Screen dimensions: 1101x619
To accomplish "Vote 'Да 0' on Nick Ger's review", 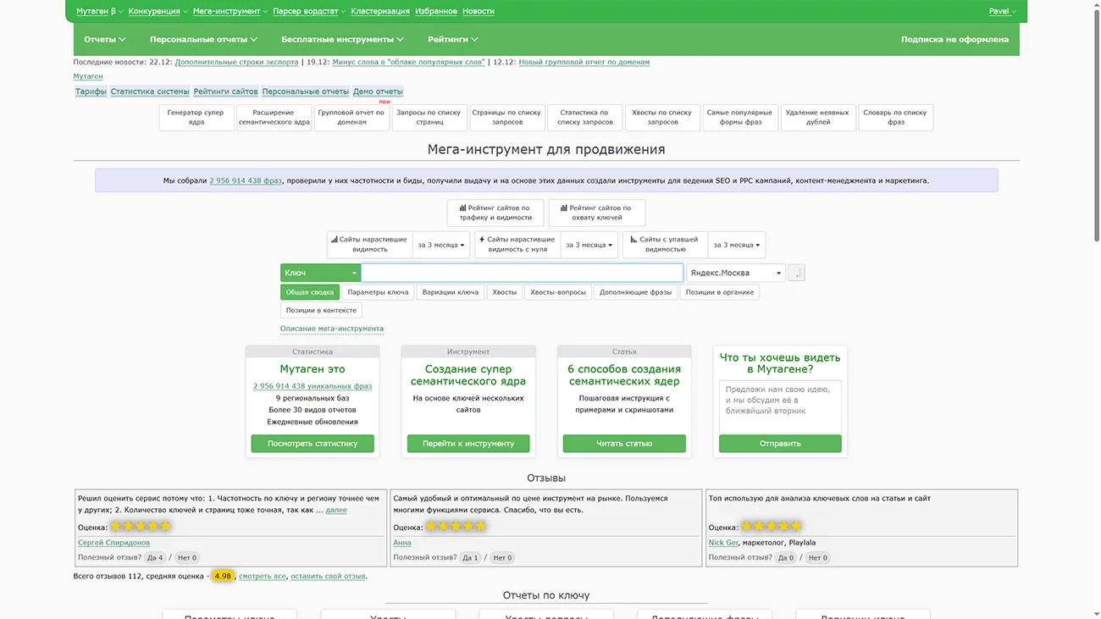I will click(x=786, y=558).
